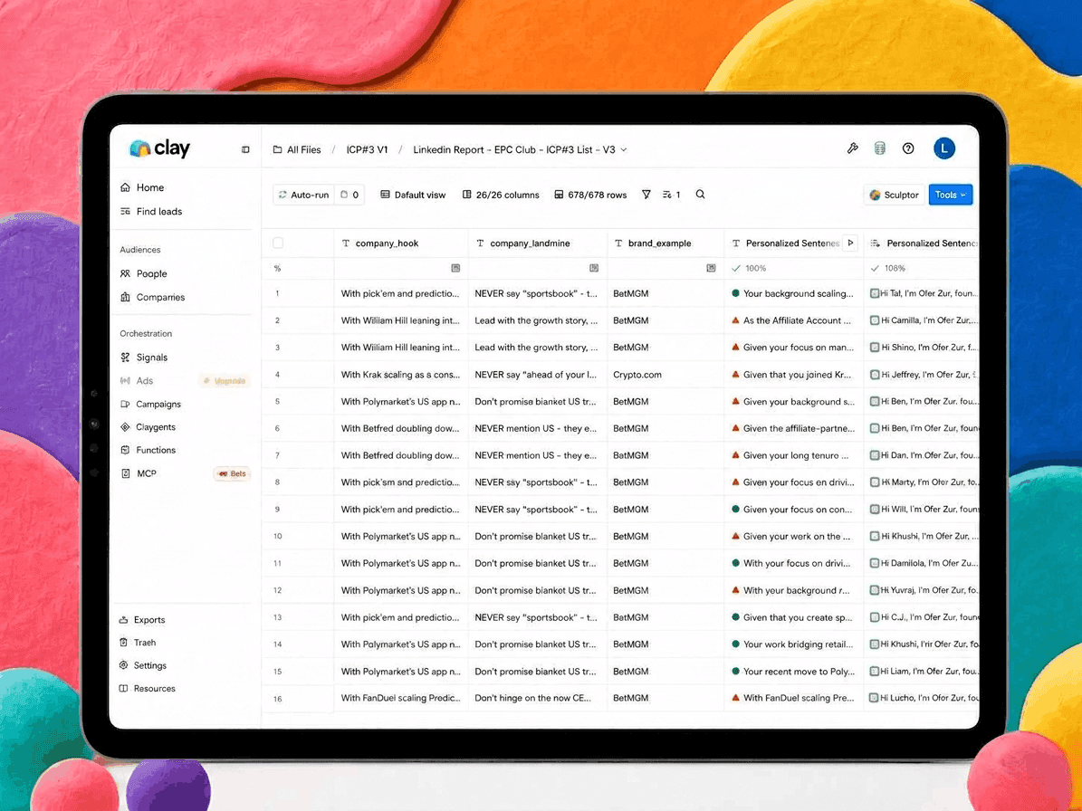Toggle the select-all rows checkbox

(278, 243)
